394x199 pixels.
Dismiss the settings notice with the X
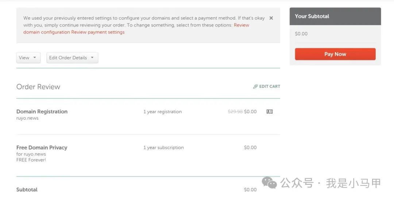click(x=271, y=18)
